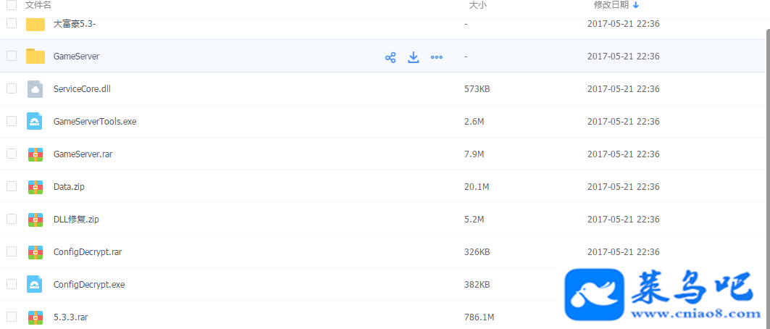Tick the 5.3.3.rar checkbox
Image resolution: width=770 pixels, height=329 pixels.
click(12, 317)
